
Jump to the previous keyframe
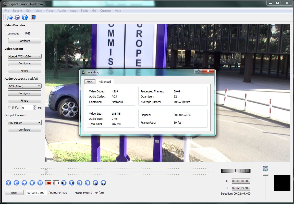[32, 183]
